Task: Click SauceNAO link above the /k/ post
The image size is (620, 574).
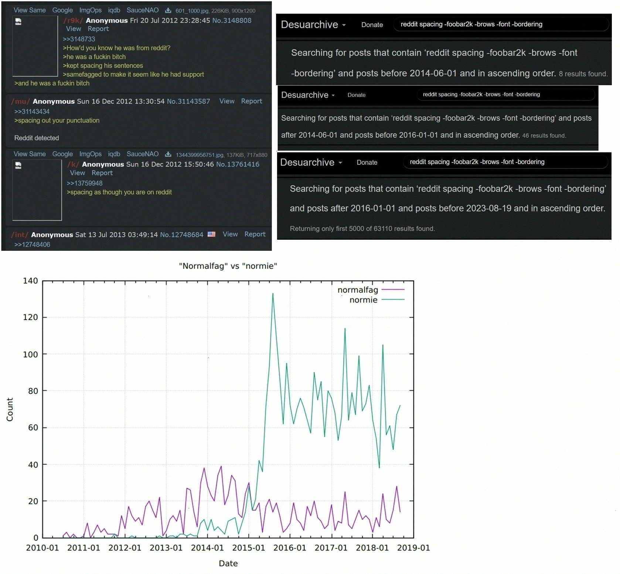Action: (143, 154)
